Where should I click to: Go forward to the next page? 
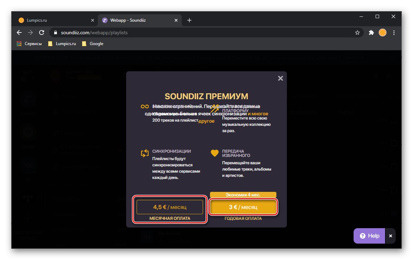click(30, 32)
